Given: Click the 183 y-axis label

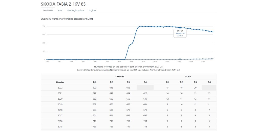Looking at the screenshot, I should coord(44,51).
